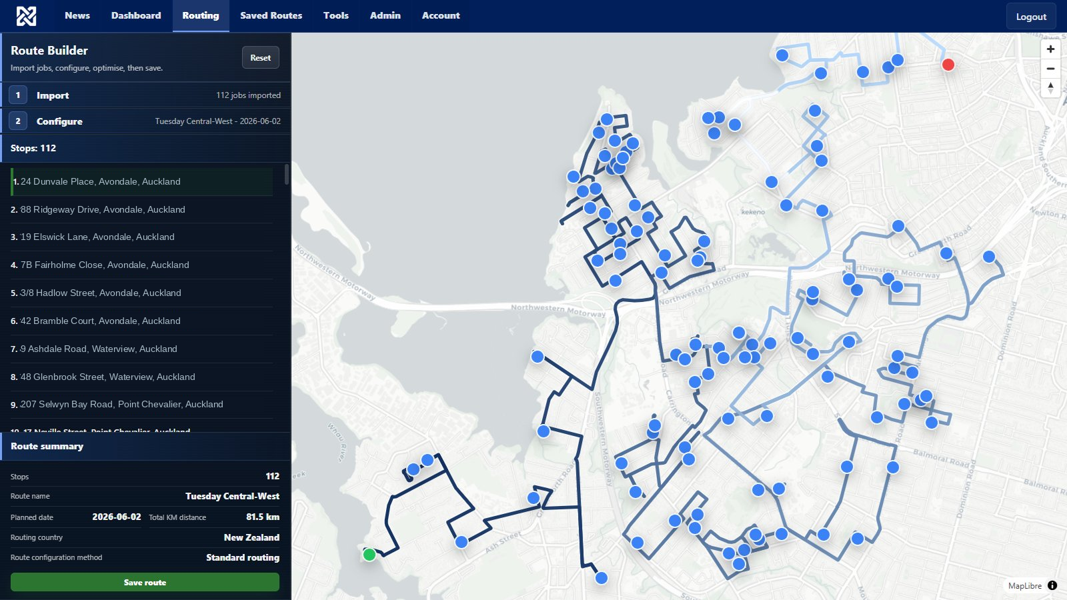
Task: Open the Tools menu
Action: pyautogui.click(x=336, y=15)
